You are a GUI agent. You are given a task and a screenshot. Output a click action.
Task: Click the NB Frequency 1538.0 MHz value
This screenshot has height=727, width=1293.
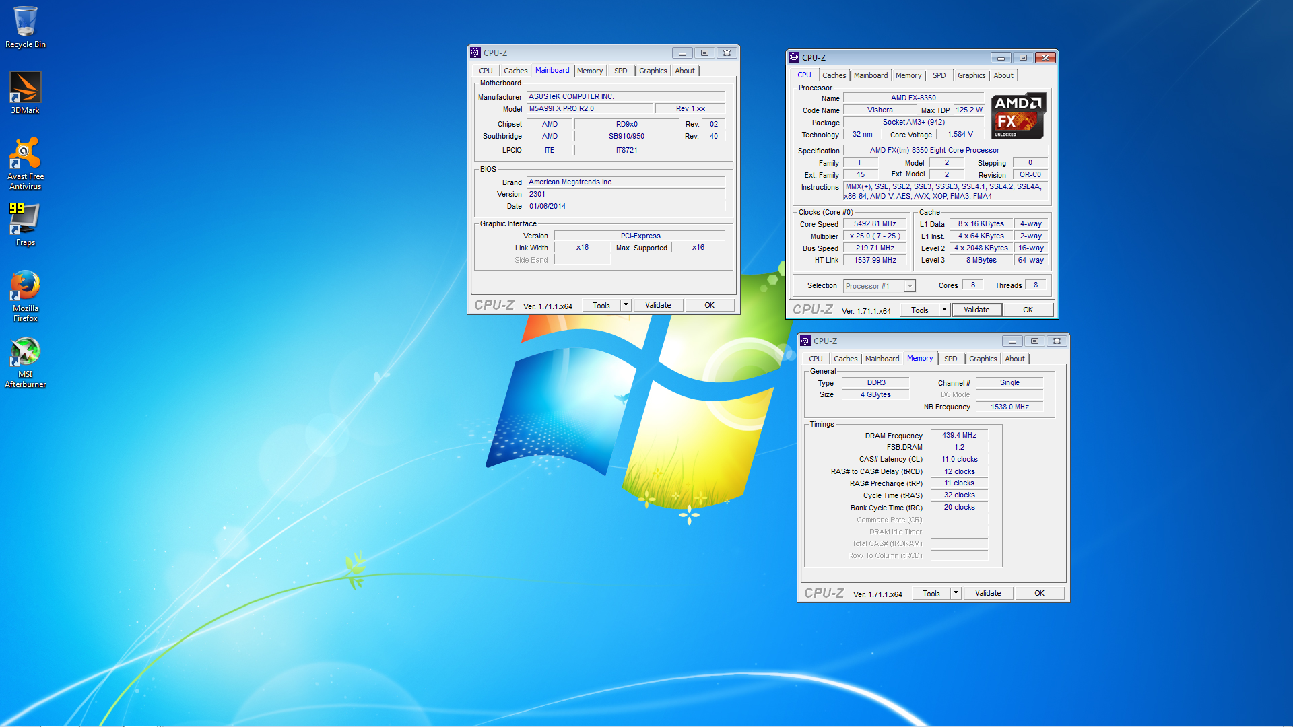coord(1009,407)
